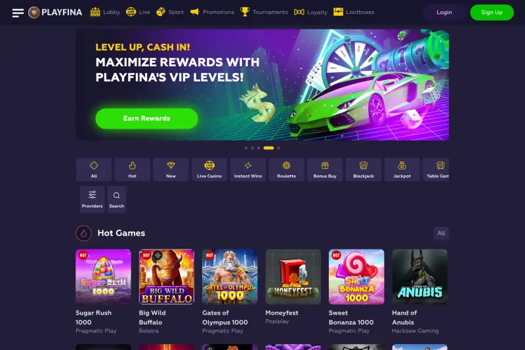
Task: Go to the Promotions menu item
Action: [212, 12]
